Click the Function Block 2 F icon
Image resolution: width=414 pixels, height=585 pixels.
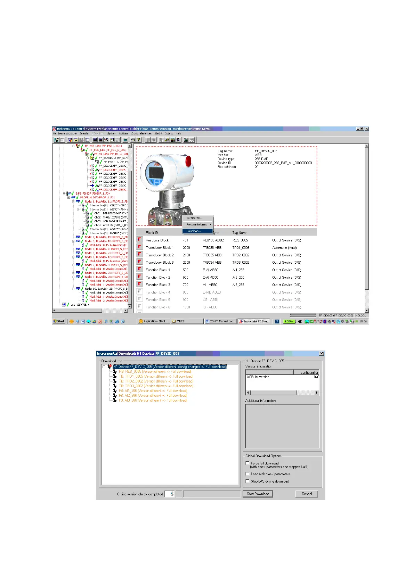pyautogui.click(x=140, y=277)
